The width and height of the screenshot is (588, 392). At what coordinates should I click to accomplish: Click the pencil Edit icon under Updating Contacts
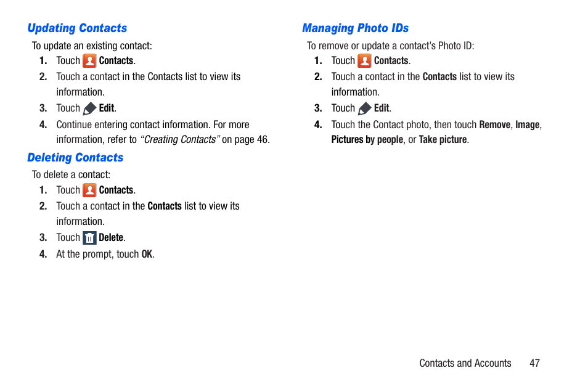click(x=89, y=108)
